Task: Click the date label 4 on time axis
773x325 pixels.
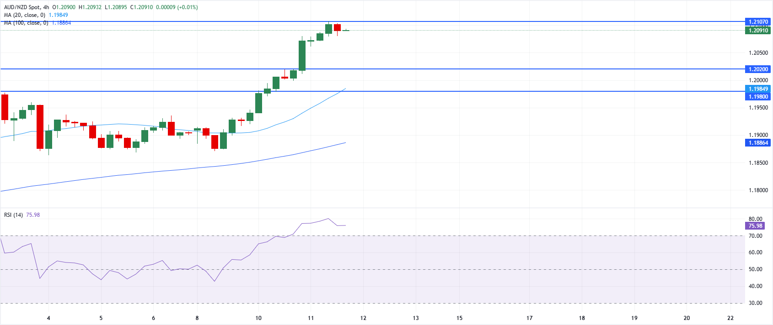Action: click(x=48, y=318)
